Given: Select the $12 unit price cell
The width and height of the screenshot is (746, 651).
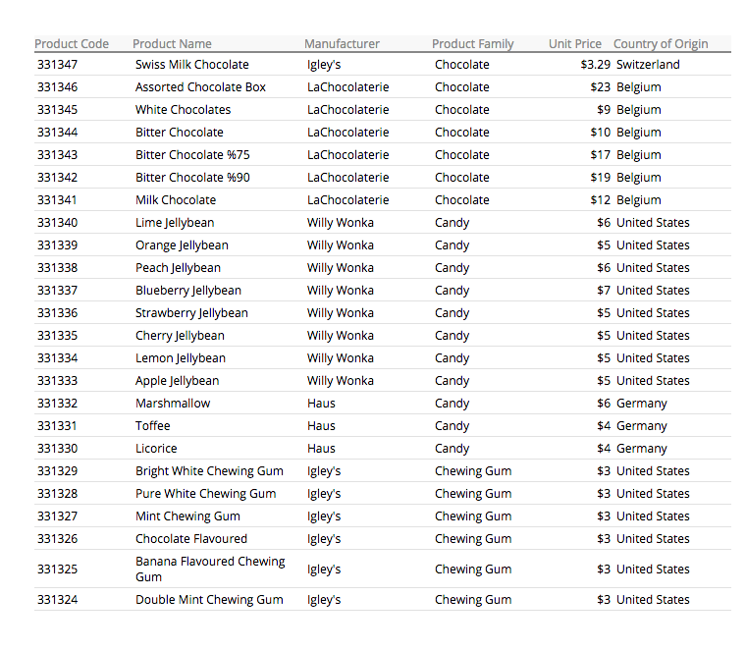Looking at the screenshot, I should click(601, 200).
